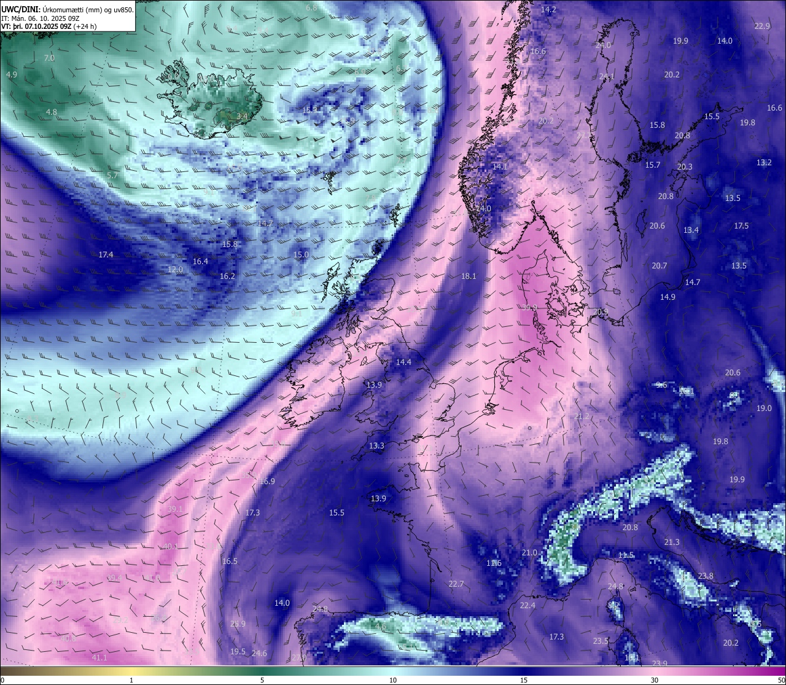Select the 23.8 value label
This screenshot has width=786, height=685.
click(x=706, y=576)
